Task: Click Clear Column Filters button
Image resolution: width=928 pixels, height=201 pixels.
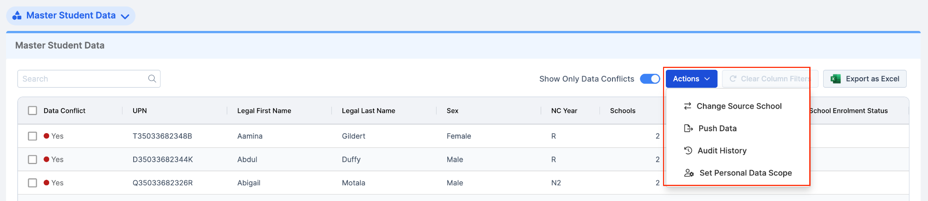Action: click(x=770, y=79)
